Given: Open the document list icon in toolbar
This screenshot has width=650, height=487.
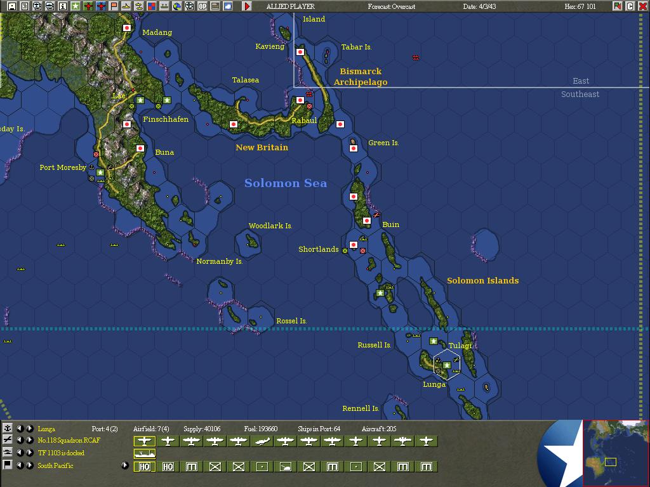Looking at the screenshot, I should [25, 6].
